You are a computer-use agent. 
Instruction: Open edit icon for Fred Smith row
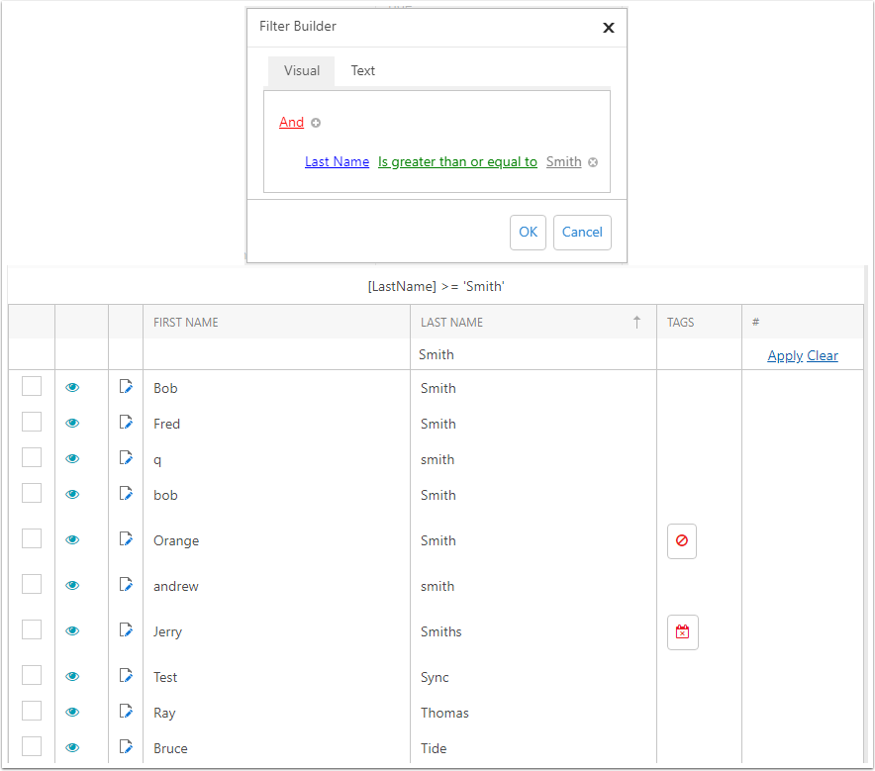(126, 423)
